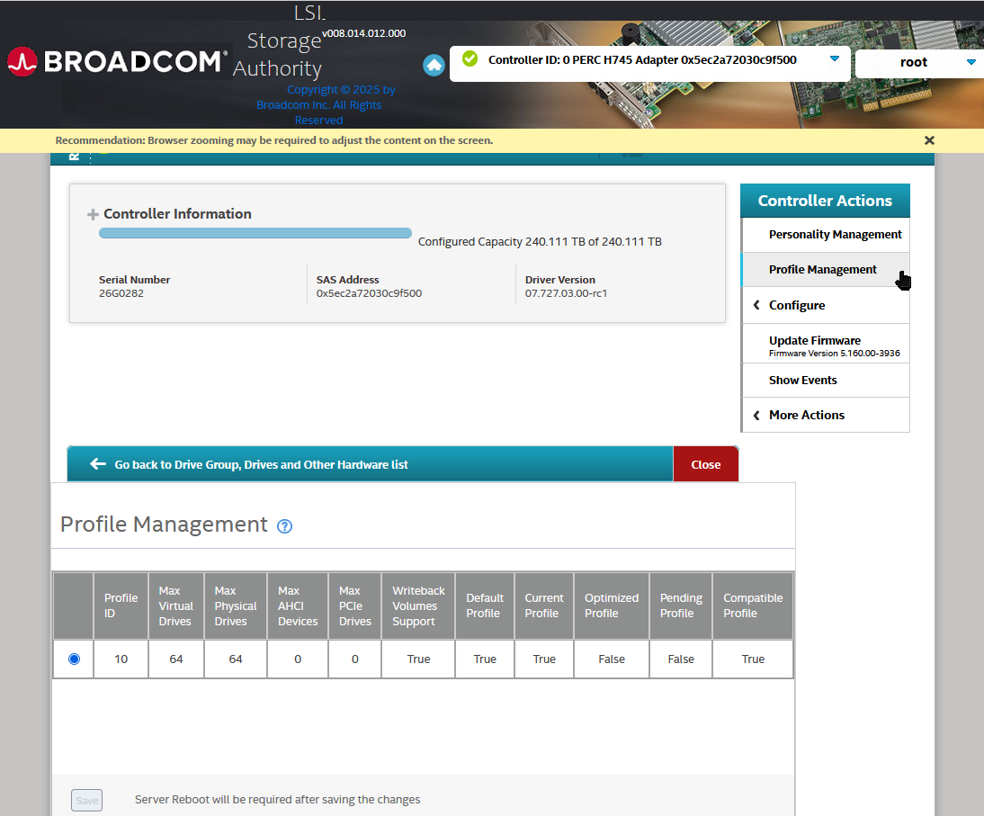This screenshot has height=816, width=984.
Task: Click the back arrow icon
Action: coord(98,464)
